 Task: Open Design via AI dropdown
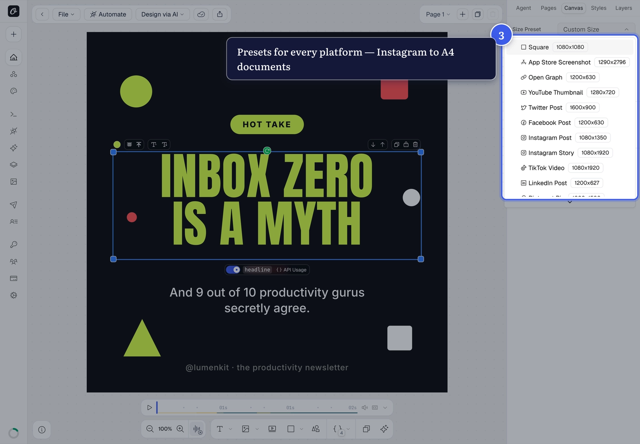pos(163,14)
